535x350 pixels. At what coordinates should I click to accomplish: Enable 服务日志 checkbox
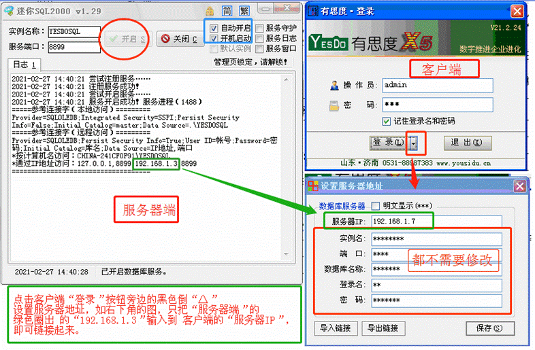(x=259, y=39)
